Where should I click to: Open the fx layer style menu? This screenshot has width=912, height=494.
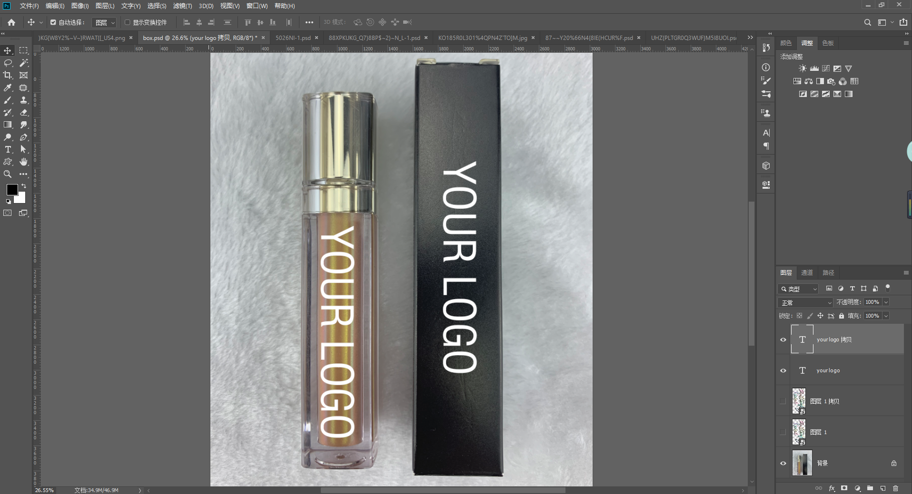pyautogui.click(x=832, y=488)
